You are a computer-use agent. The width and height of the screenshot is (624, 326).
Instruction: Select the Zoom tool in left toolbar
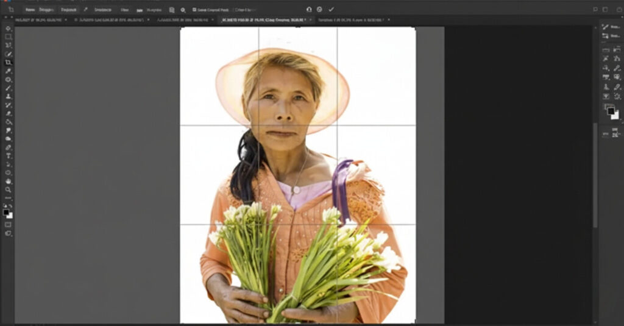[8, 190]
